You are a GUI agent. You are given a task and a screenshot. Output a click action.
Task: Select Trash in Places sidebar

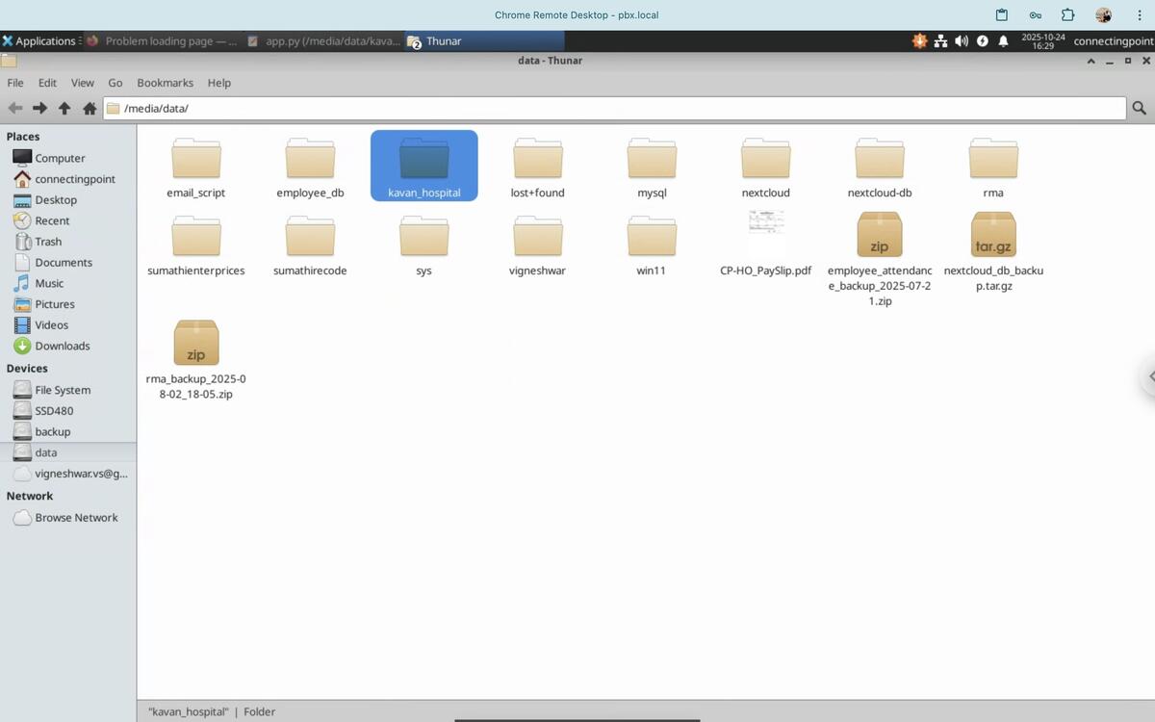click(x=48, y=242)
